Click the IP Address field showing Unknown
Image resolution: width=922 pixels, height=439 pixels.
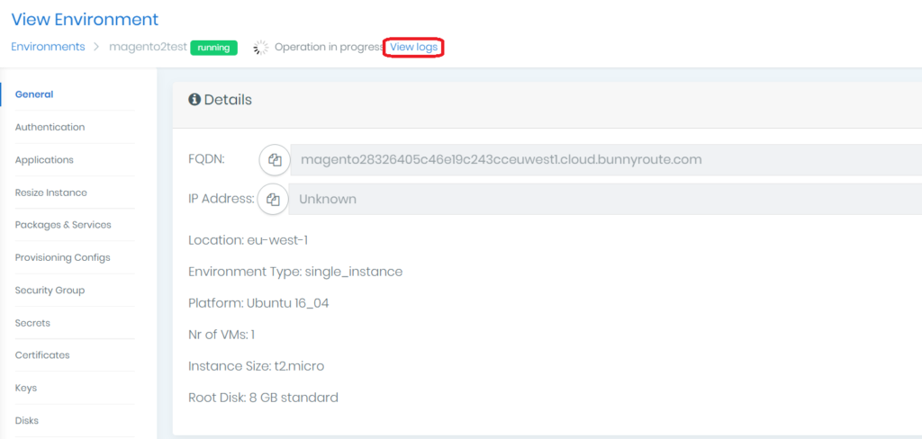click(605, 200)
